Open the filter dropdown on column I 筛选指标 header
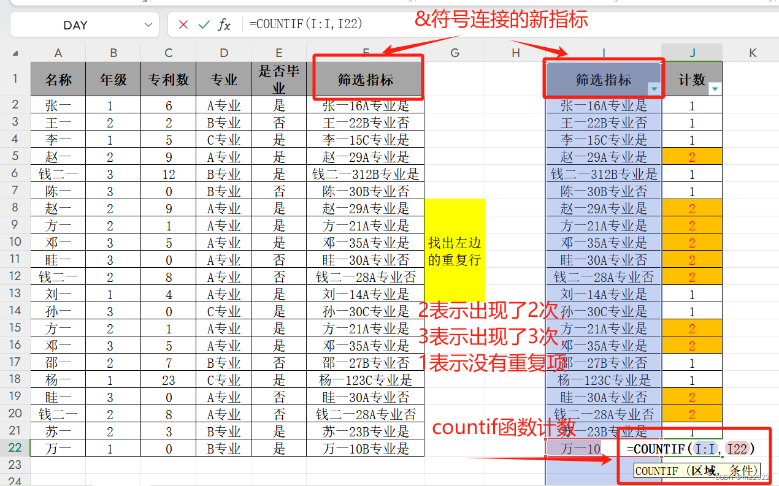 [654, 89]
